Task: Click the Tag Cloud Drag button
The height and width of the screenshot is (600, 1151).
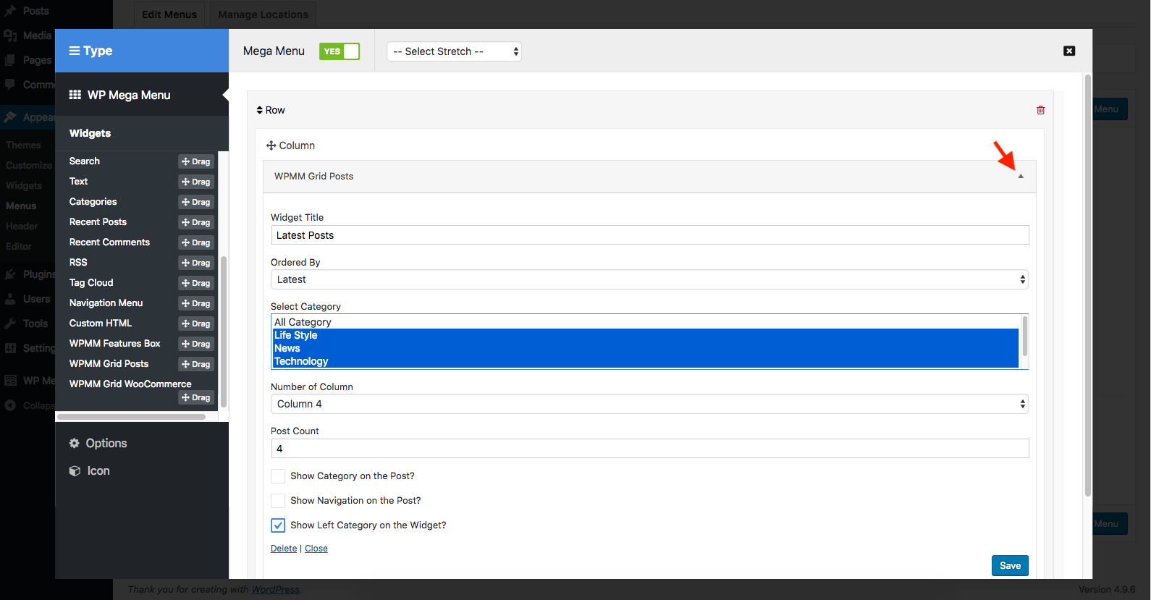Action: tap(196, 283)
